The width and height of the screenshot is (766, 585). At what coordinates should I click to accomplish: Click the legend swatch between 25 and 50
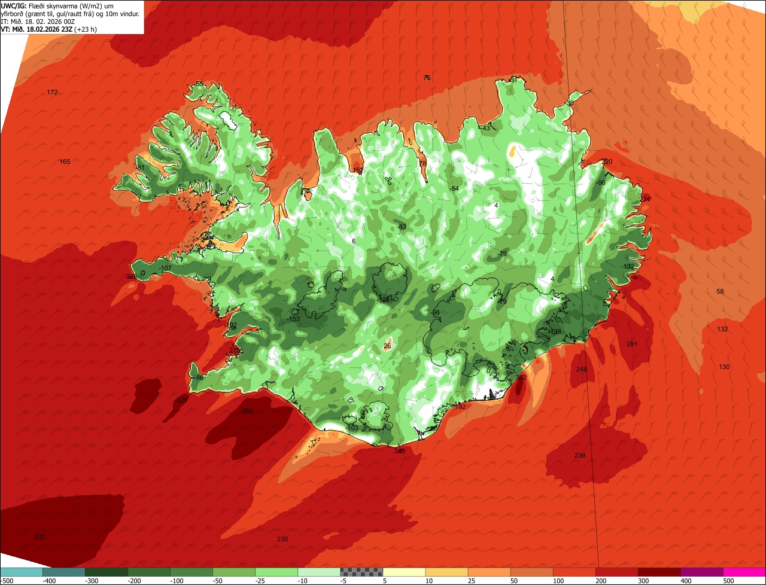point(489,572)
